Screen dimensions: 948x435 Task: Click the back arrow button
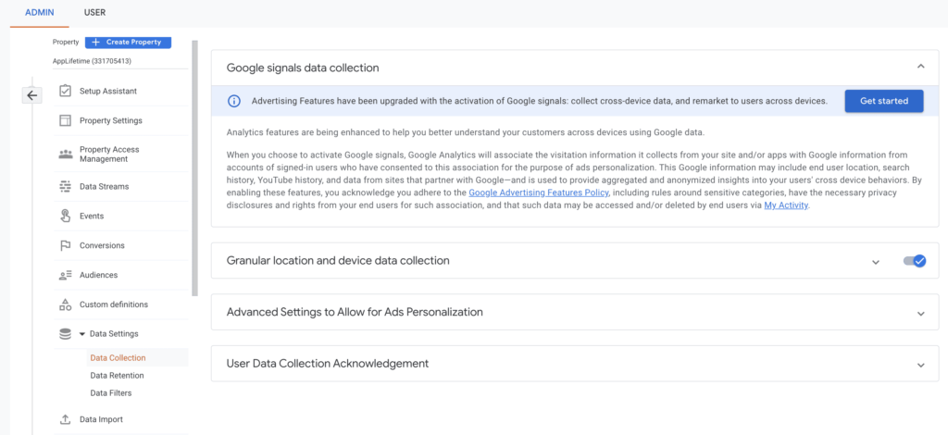tap(31, 94)
